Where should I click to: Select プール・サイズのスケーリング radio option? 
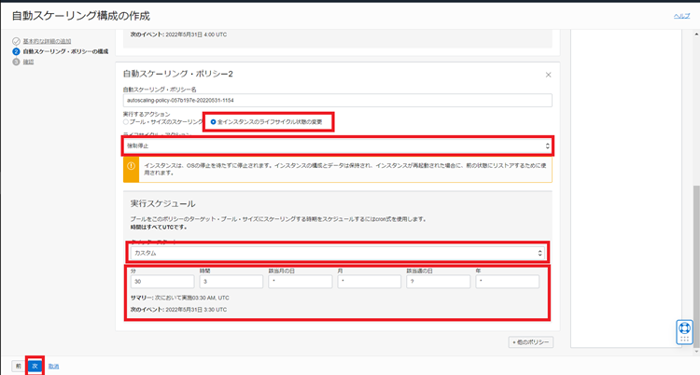(127, 122)
